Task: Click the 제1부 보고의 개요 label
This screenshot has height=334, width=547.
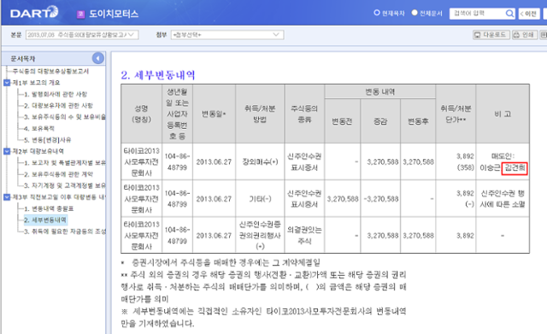Action: [x=36, y=83]
